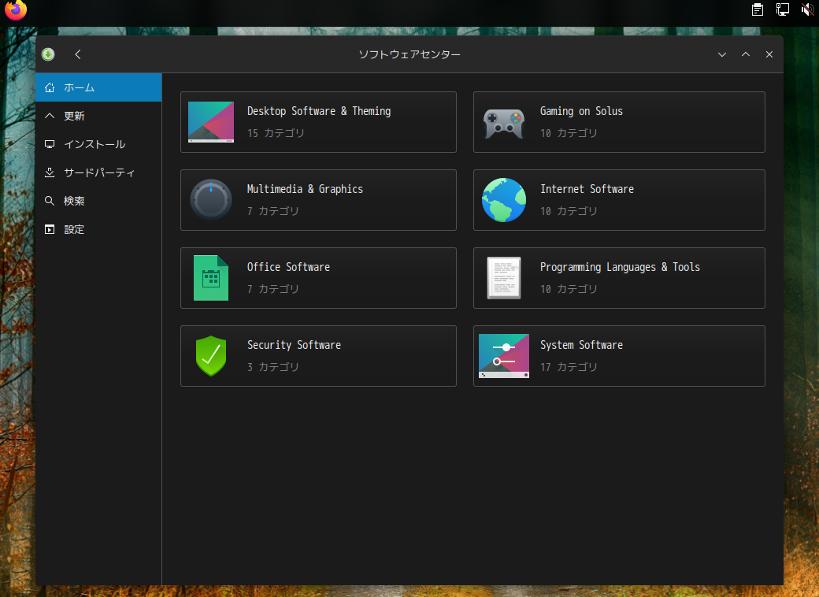
Task: Click the Gaming on Solus gamepad icon
Action: (x=503, y=124)
